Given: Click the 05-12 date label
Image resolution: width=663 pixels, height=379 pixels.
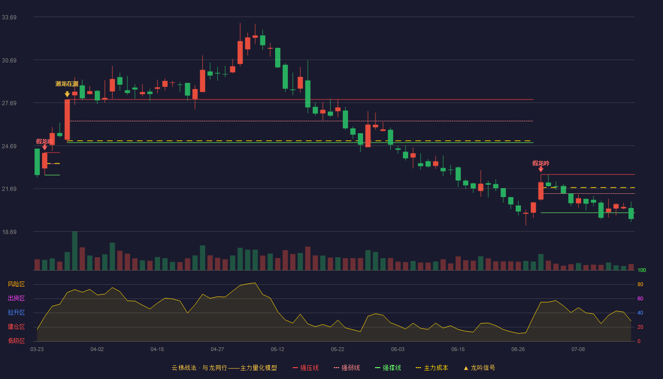Looking at the screenshot, I should [278, 349].
